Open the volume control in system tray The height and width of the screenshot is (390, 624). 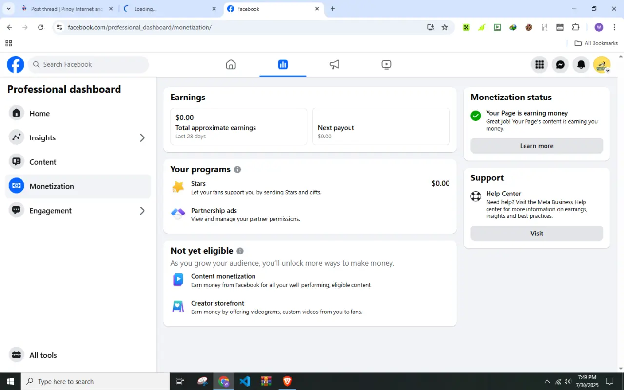(567, 381)
